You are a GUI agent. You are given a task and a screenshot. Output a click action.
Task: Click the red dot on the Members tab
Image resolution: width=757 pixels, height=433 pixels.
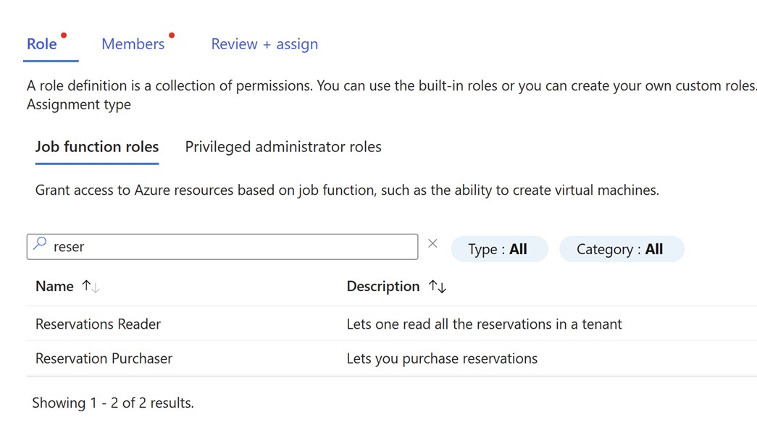(172, 35)
